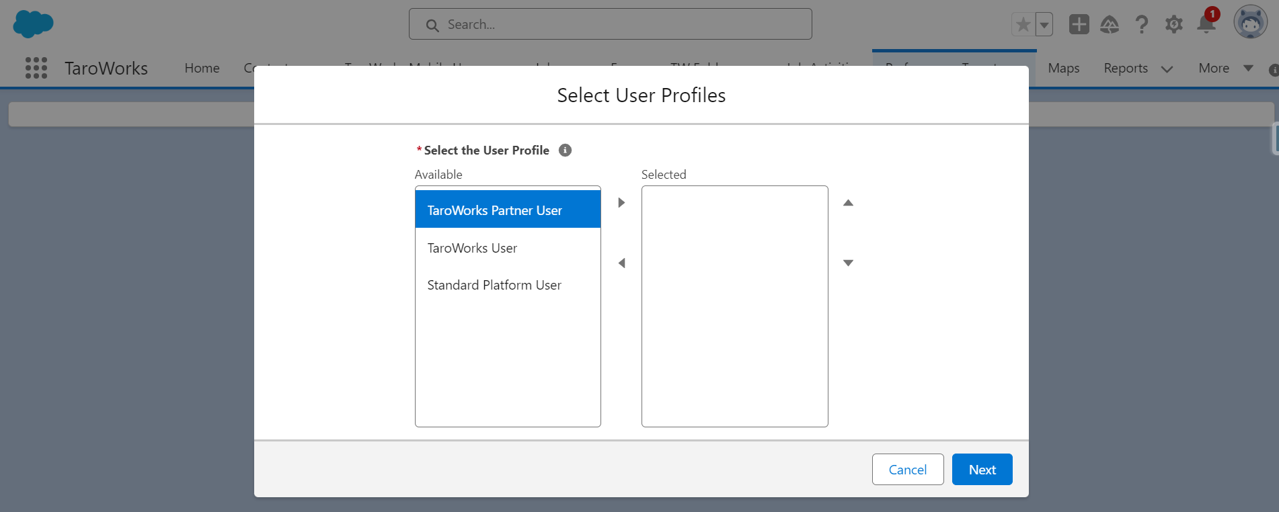The image size is (1279, 512).
Task: Show info tooltip for User Profile field
Action: 565,151
